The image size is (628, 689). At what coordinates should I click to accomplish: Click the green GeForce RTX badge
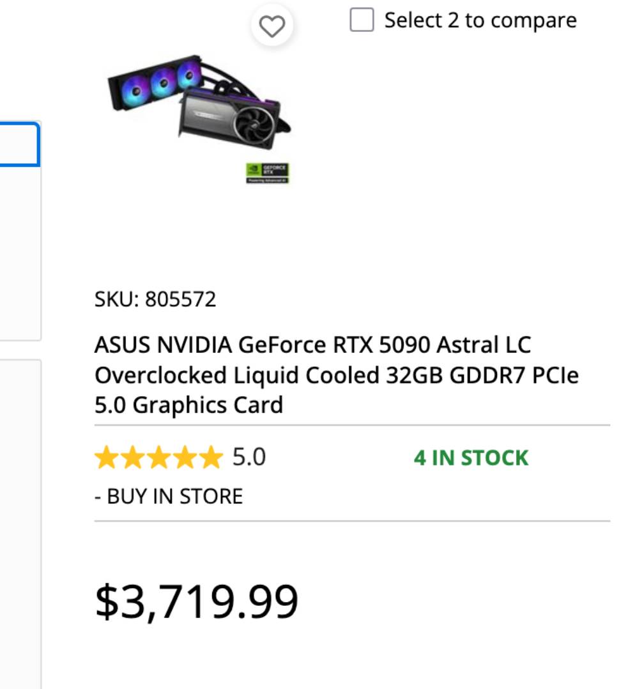tap(268, 173)
